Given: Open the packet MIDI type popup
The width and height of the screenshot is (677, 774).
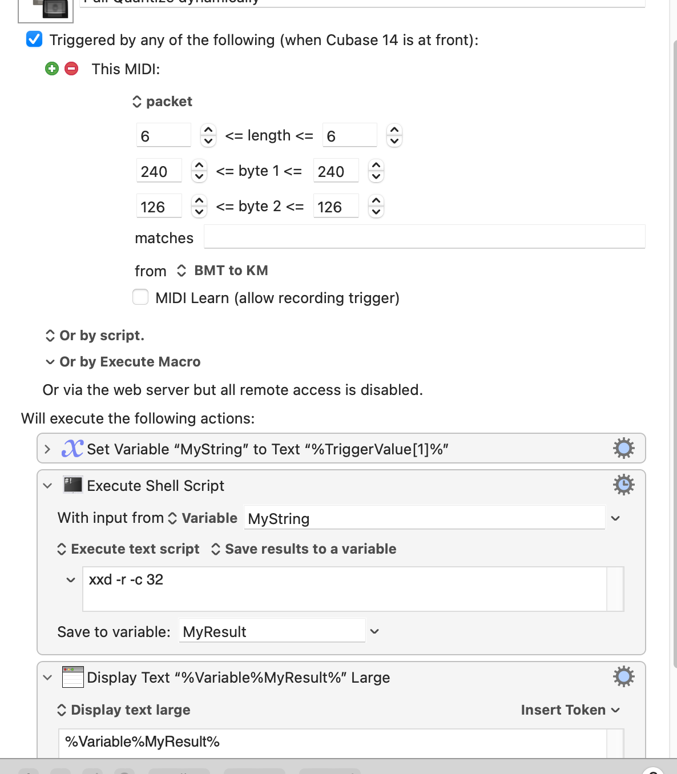Looking at the screenshot, I should pos(162,102).
